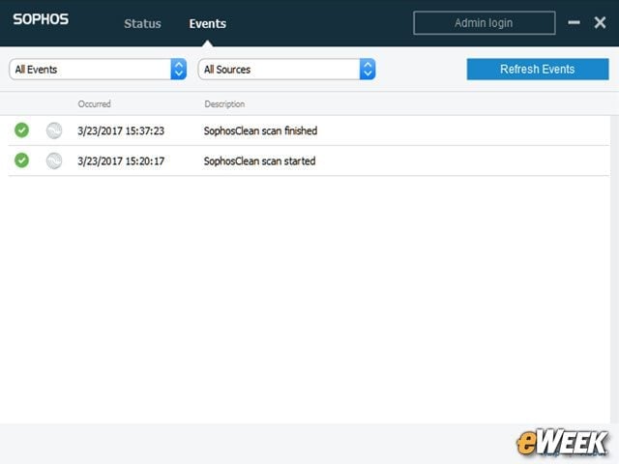Image resolution: width=619 pixels, height=464 pixels.
Task: Click green checkmark icon on scan finished row
Action: pyautogui.click(x=21, y=130)
